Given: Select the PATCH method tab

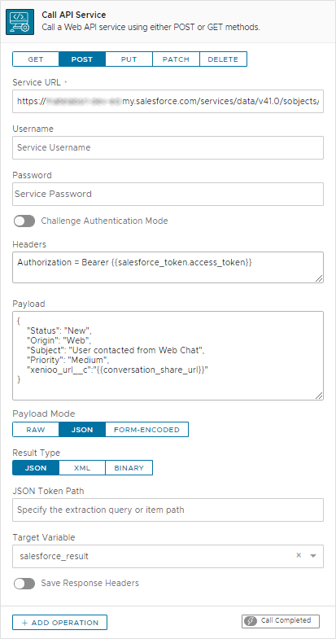Looking at the screenshot, I should tap(176, 59).
